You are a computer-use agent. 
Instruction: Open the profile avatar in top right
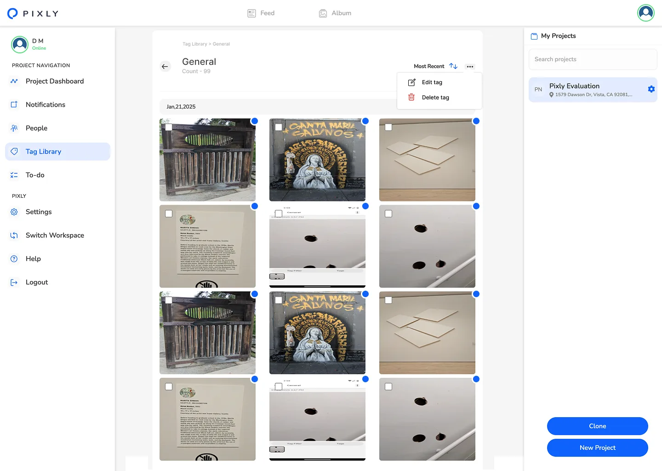pyautogui.click(x=646, y=13)
